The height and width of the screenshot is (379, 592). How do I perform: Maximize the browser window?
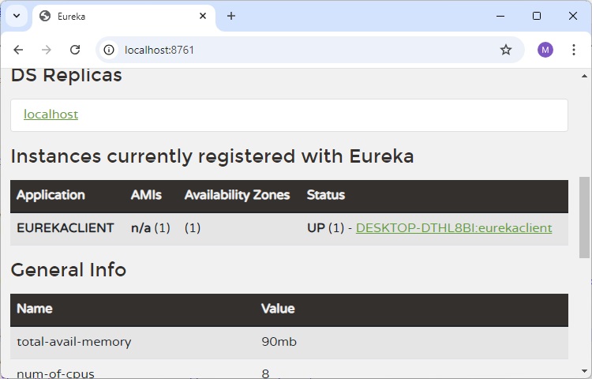(537, 16)
